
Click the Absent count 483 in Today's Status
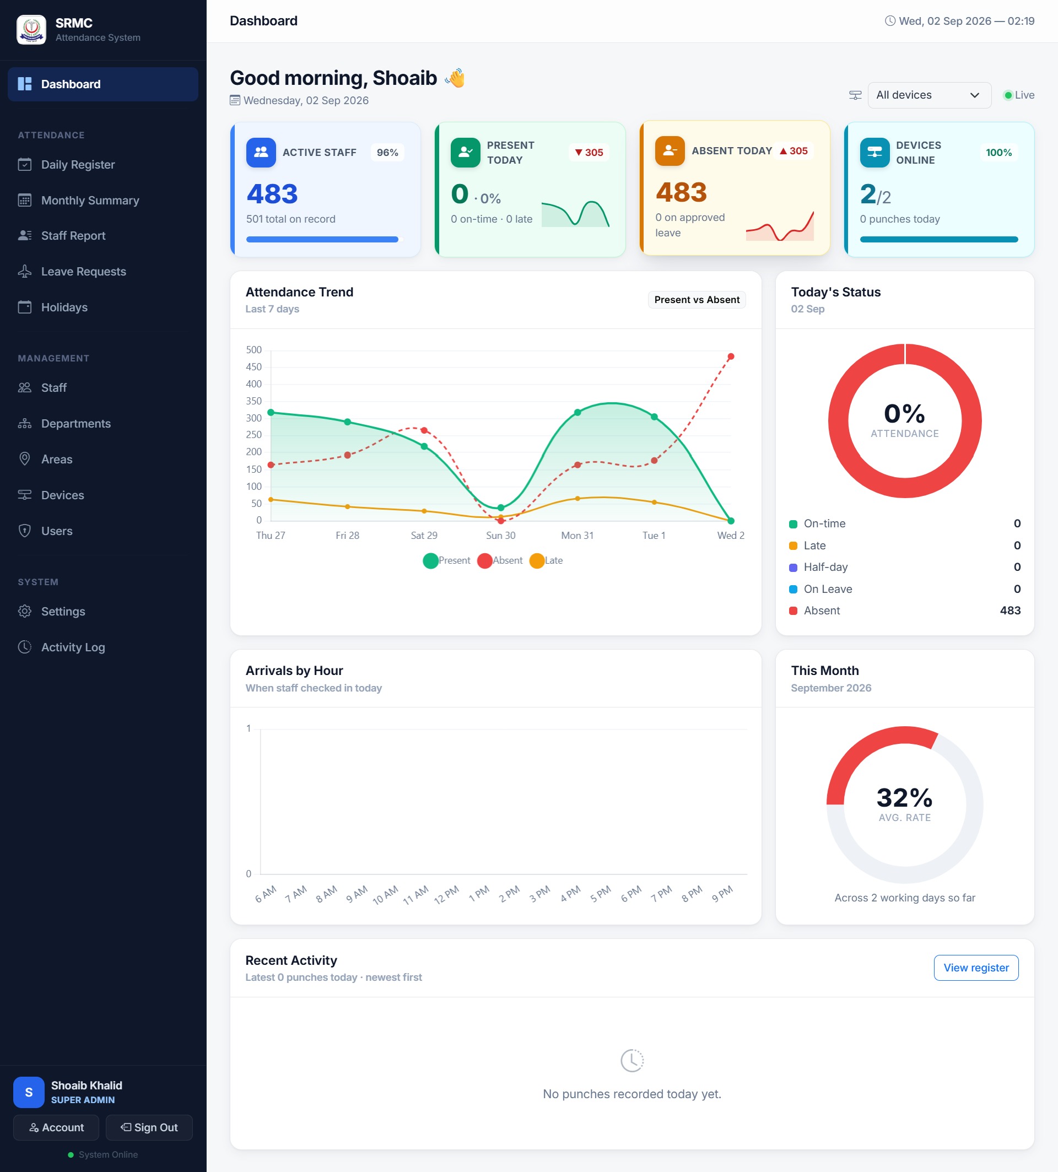click(1010, 611)
